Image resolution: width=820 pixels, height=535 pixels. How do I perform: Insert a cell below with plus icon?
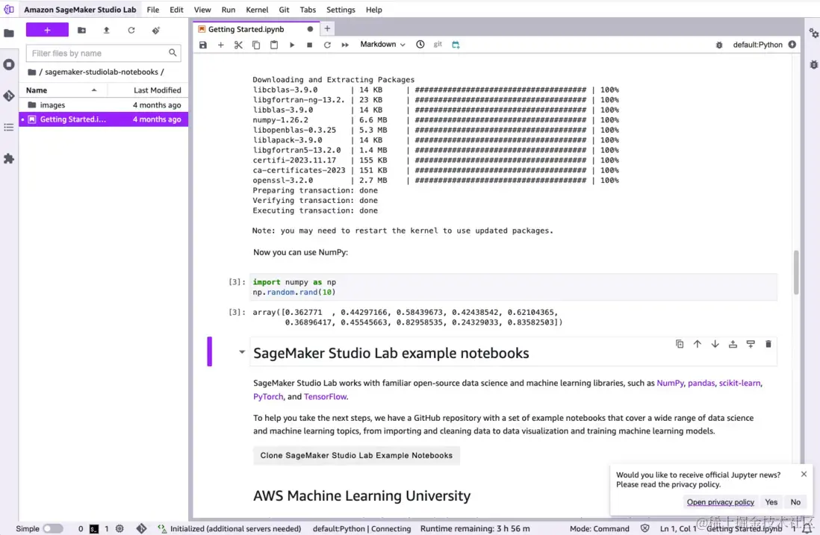[221, 45]
